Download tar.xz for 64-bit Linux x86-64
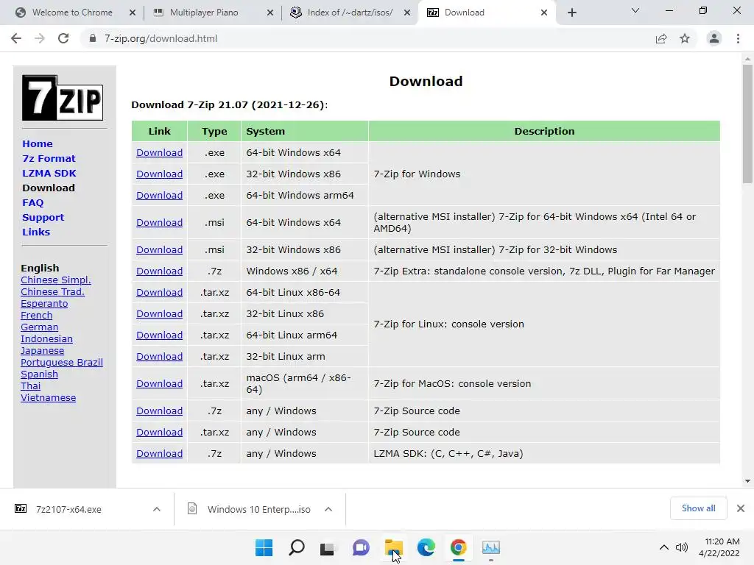Screen dimensions: 754x565 [x=159, y=293]
